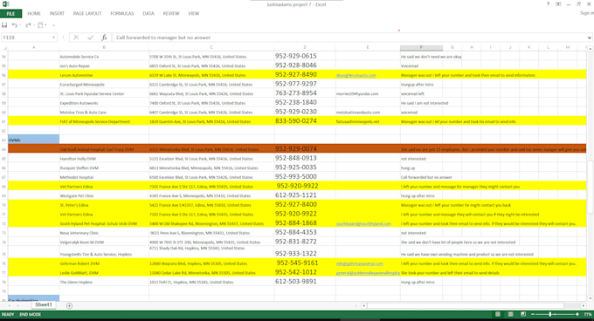
Task: Click the previous sheet navigation arrow
Action: [10, 305]
